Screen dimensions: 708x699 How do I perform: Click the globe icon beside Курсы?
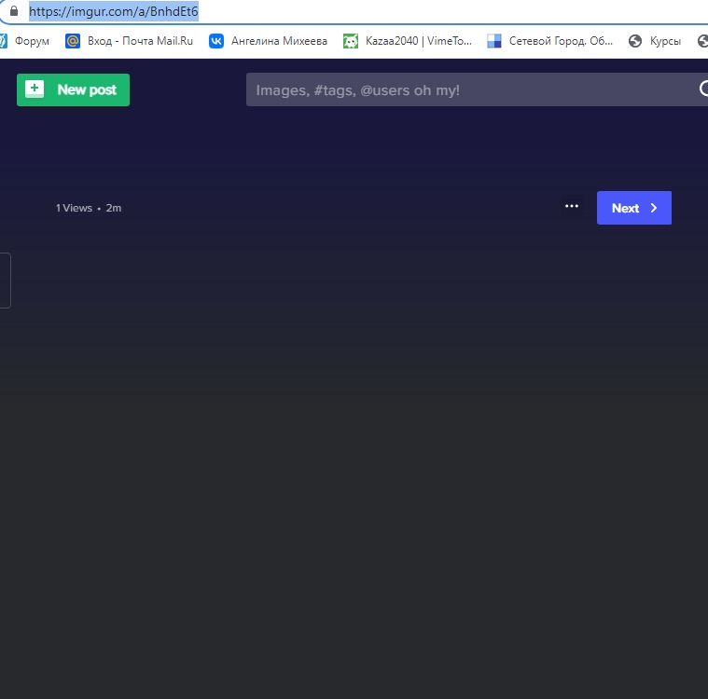[x=636, y=41]
